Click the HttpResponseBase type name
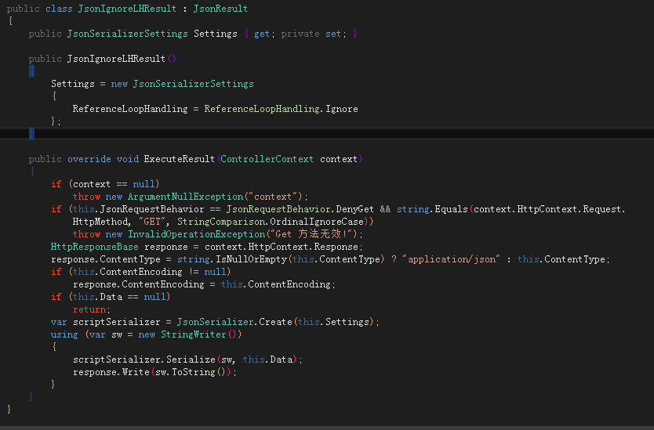654x430 pixels. pos(95,247)
